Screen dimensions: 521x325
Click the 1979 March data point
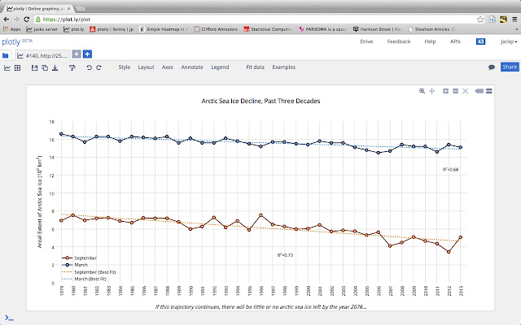pos(61,134)
